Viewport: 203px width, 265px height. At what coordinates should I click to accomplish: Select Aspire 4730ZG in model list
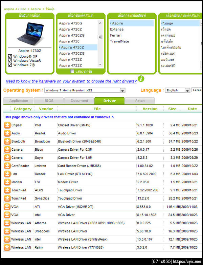pyautogui.click(x=72, y=53)
